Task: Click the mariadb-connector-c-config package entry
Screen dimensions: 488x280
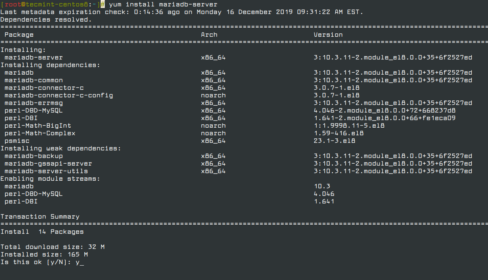Action: tap(58, 95)
